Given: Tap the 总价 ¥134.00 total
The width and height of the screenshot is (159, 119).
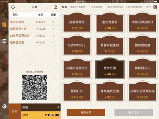Looking at the screenshot, I should click(41, 115).
